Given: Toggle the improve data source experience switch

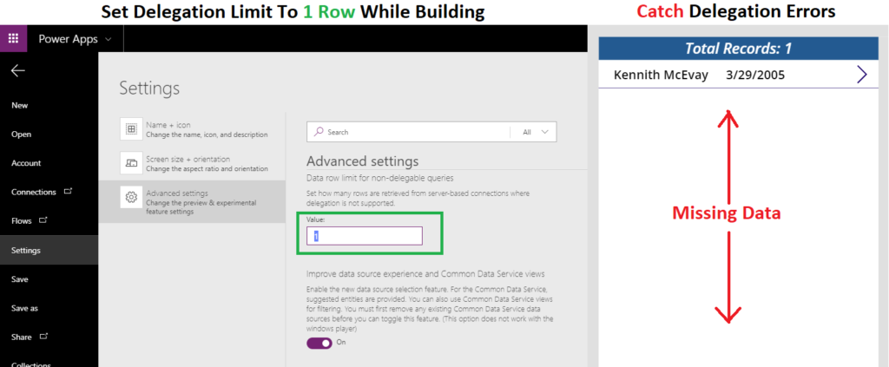Looking at the screenshot, I should [319, 343].
